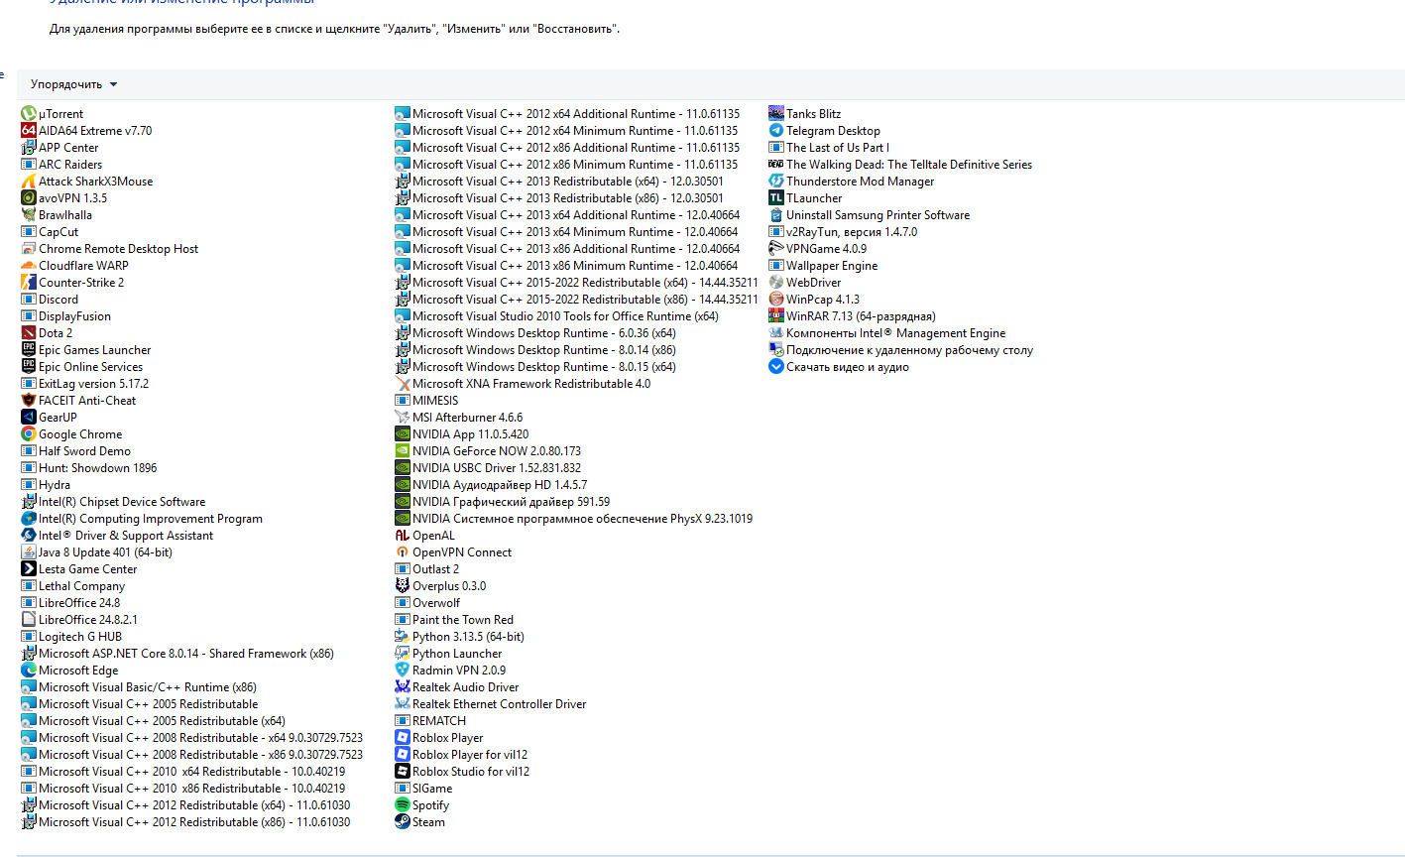Viewport: 1405px width, 857px height.
Task: Click the Thunderstore Mod Manager icon
Action: (776, 182)
